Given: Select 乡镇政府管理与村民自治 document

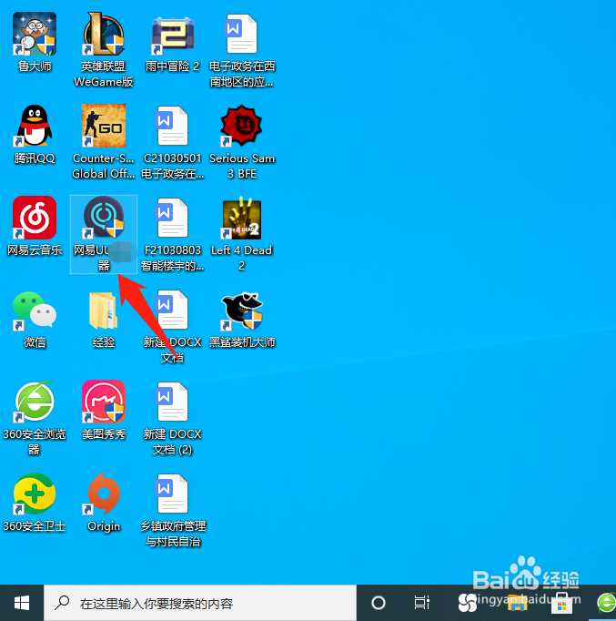Looking at the screenshot, I should pyautogui.click(x=173, y=494).
